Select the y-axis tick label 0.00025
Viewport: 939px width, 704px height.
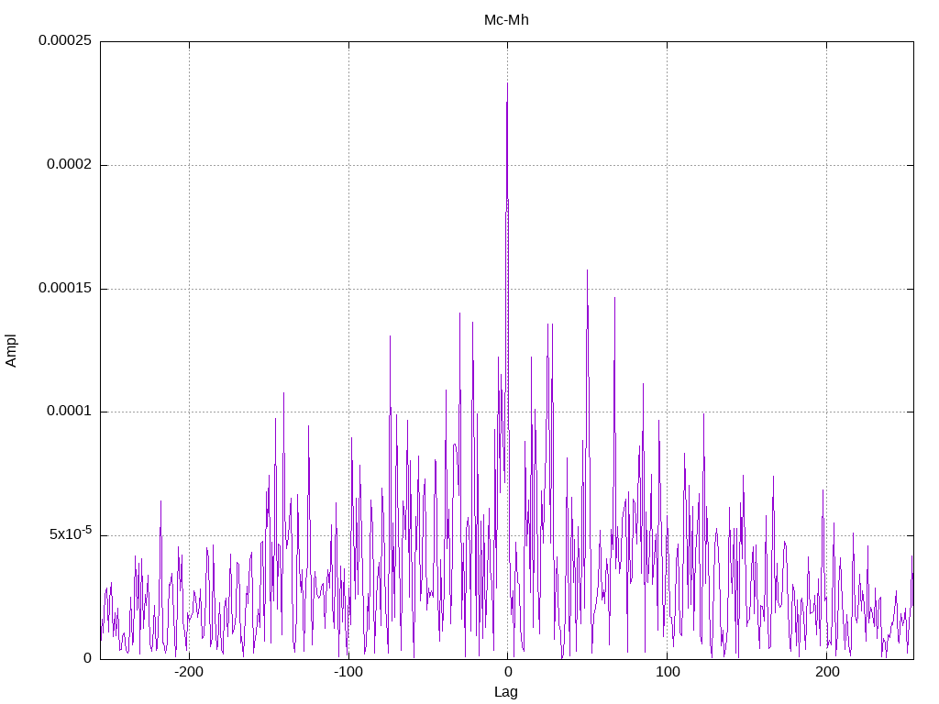pos(65,40)
